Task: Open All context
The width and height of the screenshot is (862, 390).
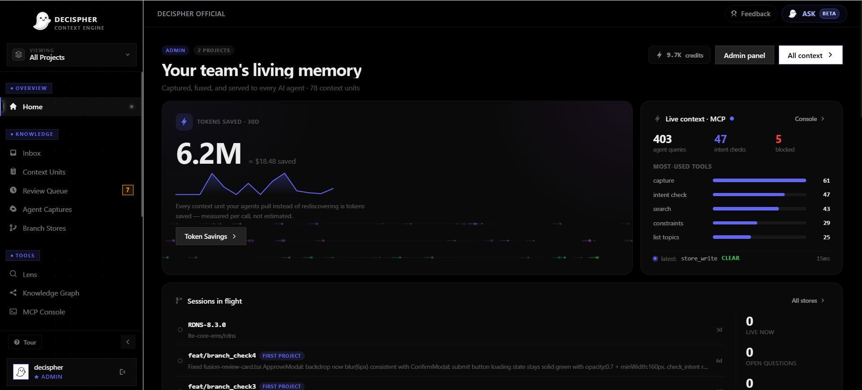Action: [x=810, y=55]
